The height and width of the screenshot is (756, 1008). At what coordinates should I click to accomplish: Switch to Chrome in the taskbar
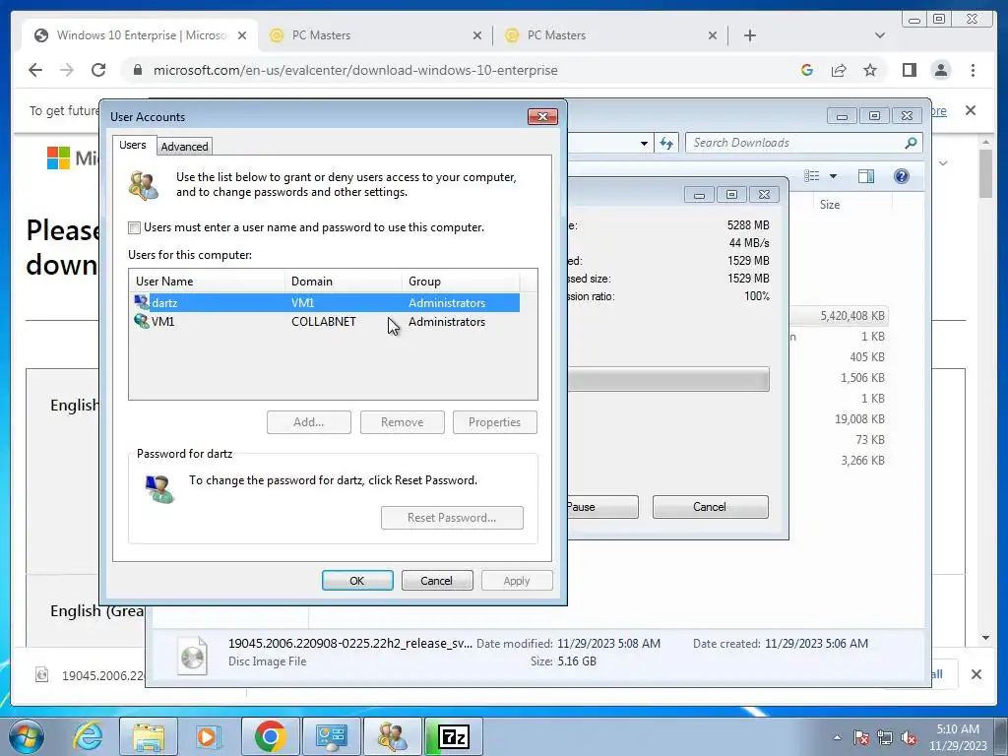(x=270, y=736)
